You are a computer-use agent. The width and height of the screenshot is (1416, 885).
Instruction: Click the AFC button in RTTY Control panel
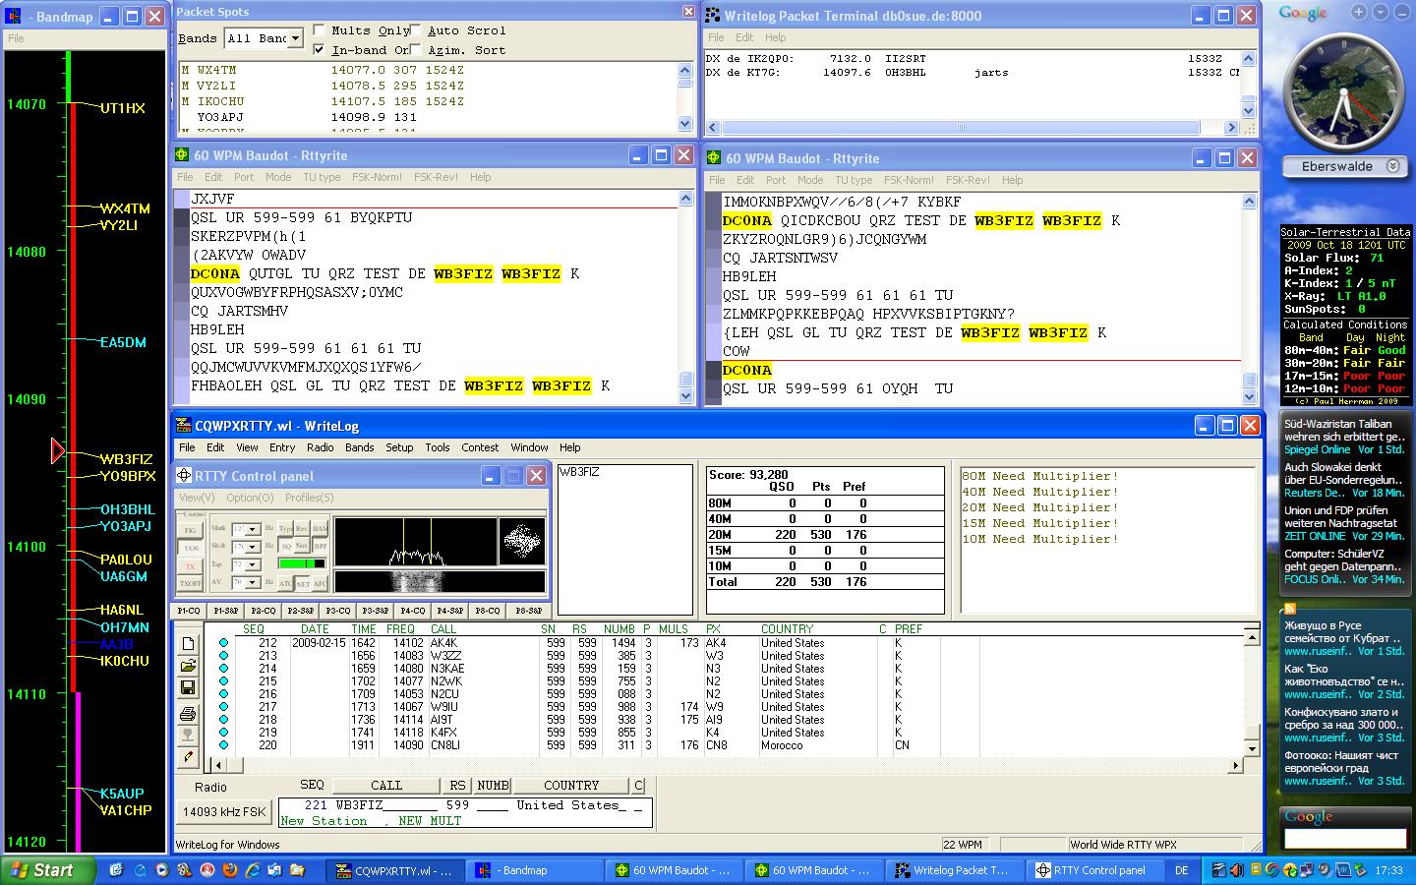[x=320, y=583]
